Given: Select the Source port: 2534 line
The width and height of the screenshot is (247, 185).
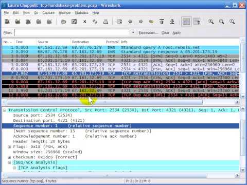Looking at the screenshot, I should point(43,115).
